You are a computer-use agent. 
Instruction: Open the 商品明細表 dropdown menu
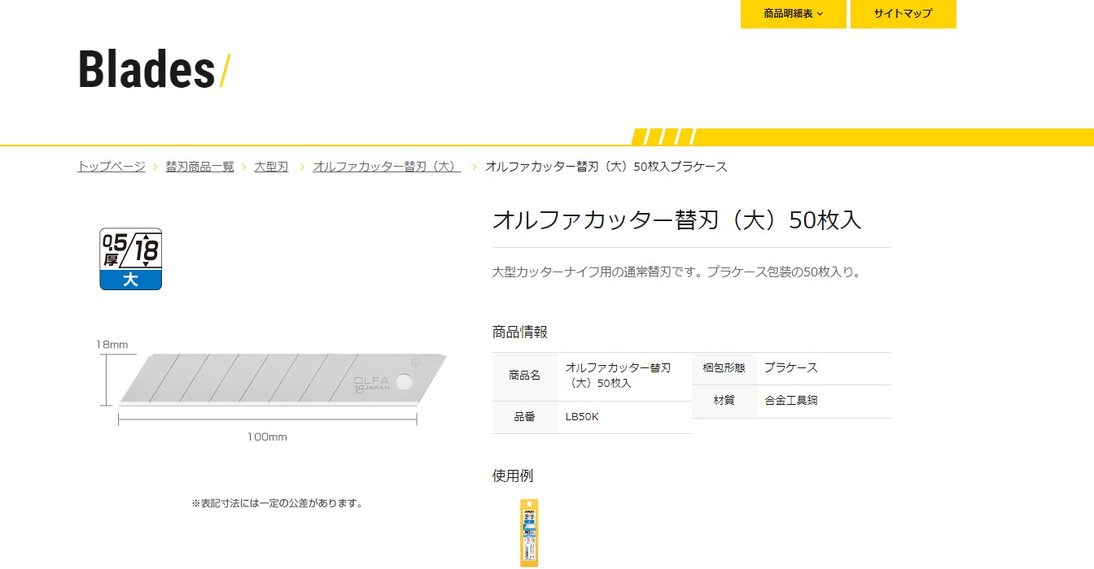(794, 14)
